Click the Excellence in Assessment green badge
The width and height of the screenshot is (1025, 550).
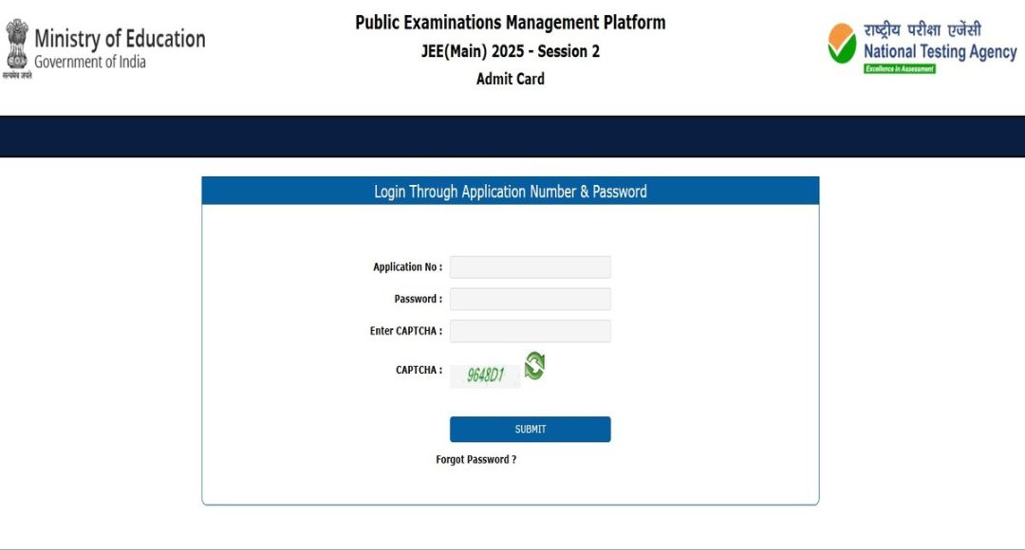tap(899, 69)
